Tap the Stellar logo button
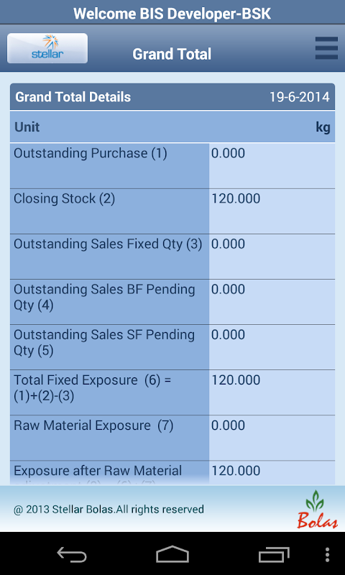The height and width of the screenshot is (575, 345). 47,48
